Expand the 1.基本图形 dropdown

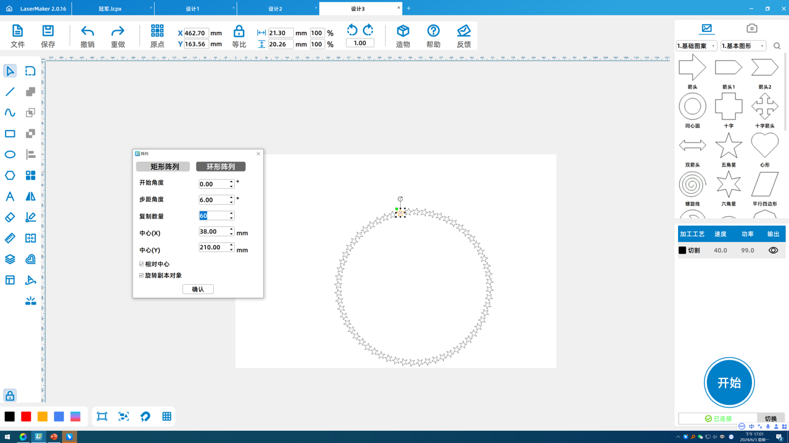[743, 46]
